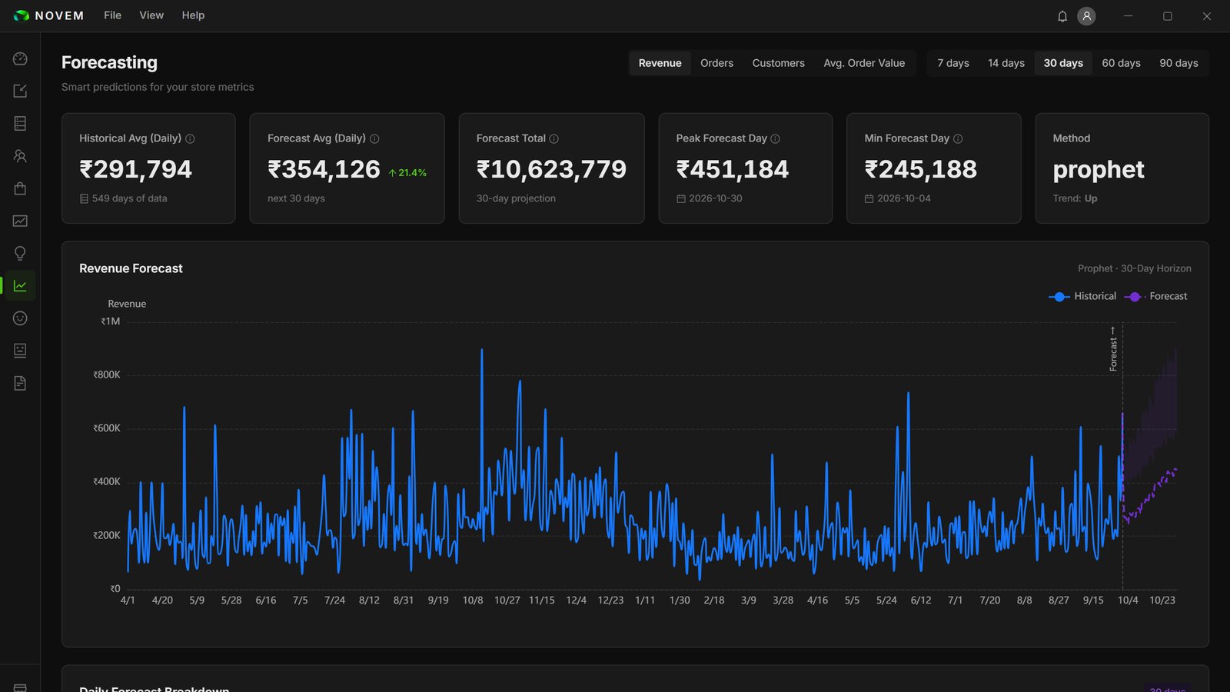The height and width of the screenshot is (692, 1230).
Task: Open the data table sidebar icon
Action: coord(20,123)
